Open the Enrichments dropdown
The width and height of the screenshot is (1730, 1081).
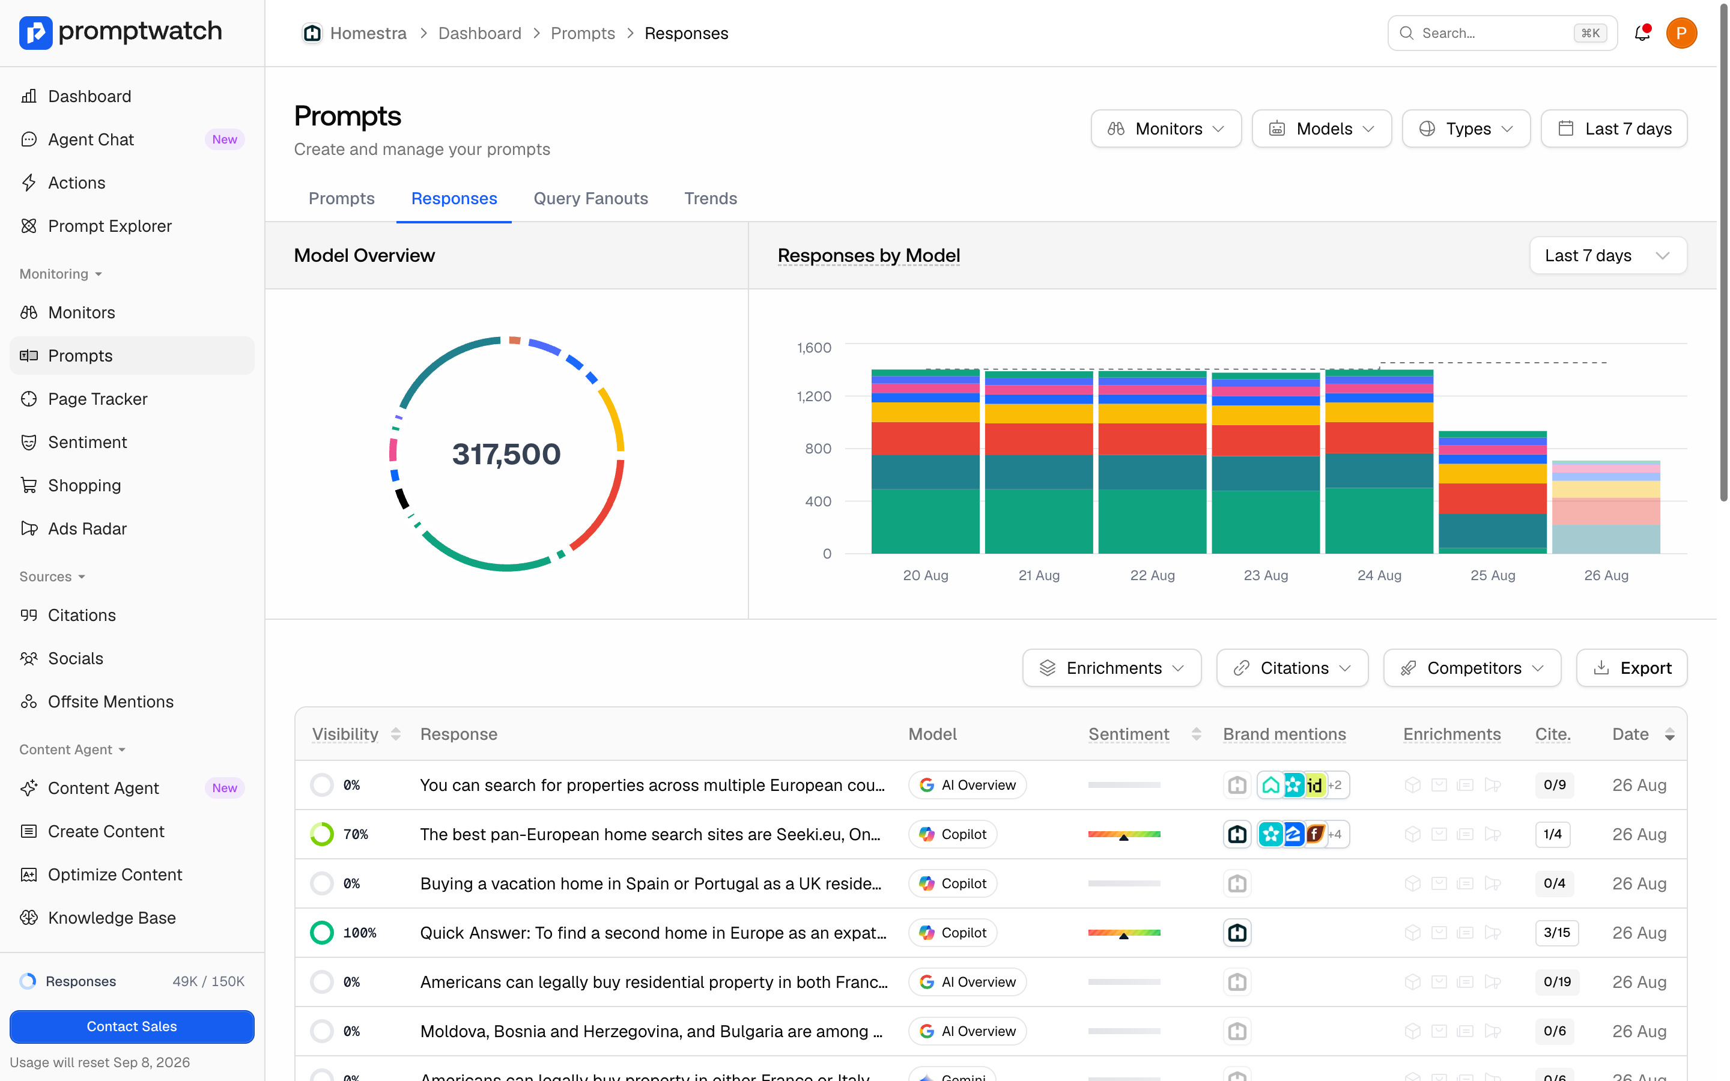(1112, 668)
